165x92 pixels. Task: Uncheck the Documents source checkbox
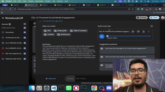(x=25, y=32)
